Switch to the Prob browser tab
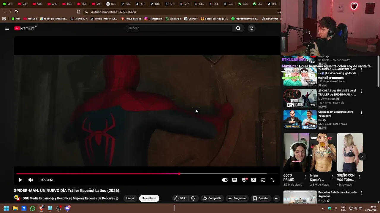The height and width of the screenshot is (213, 380). pos(67,4)
